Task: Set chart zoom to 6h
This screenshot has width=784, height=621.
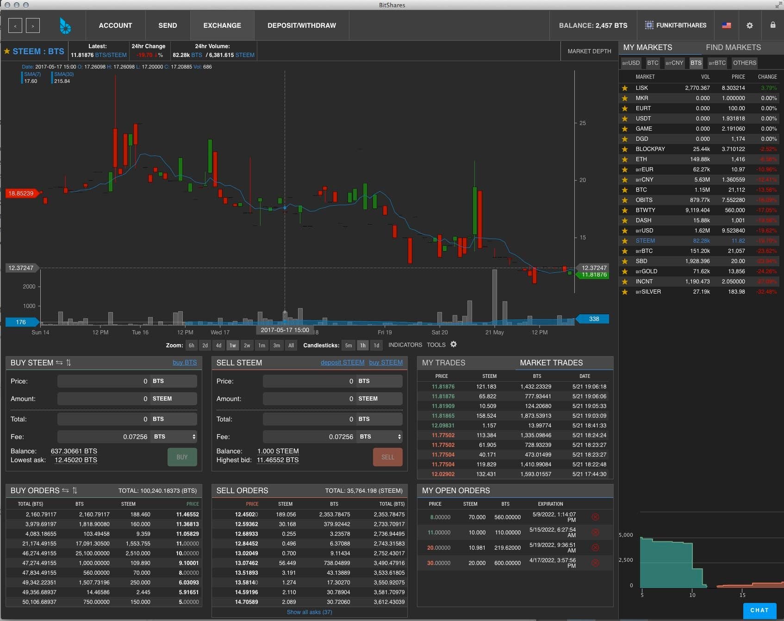Action: click(191, 345)
